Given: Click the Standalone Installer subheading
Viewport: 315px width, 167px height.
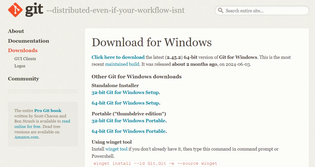Looking at the screenshot, I should (115, 85).
